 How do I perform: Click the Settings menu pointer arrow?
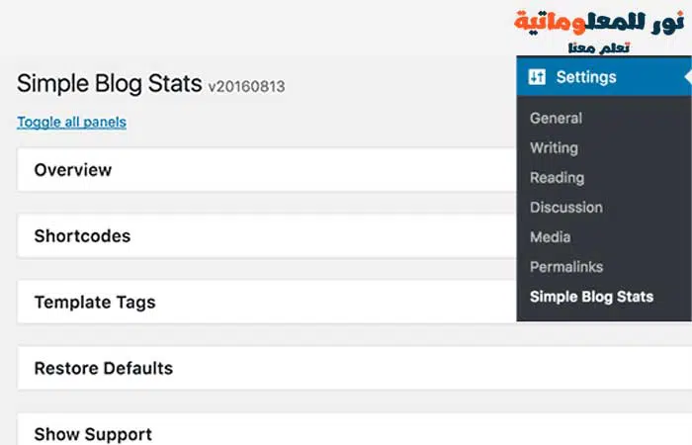688,77
